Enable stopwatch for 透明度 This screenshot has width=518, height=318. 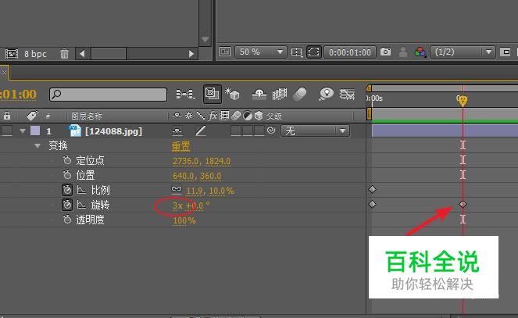click(x=67, y=220)
